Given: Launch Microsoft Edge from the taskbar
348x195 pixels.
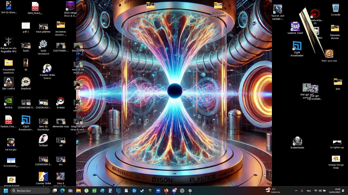Looking at the screenshot, I should pos(63,191).
